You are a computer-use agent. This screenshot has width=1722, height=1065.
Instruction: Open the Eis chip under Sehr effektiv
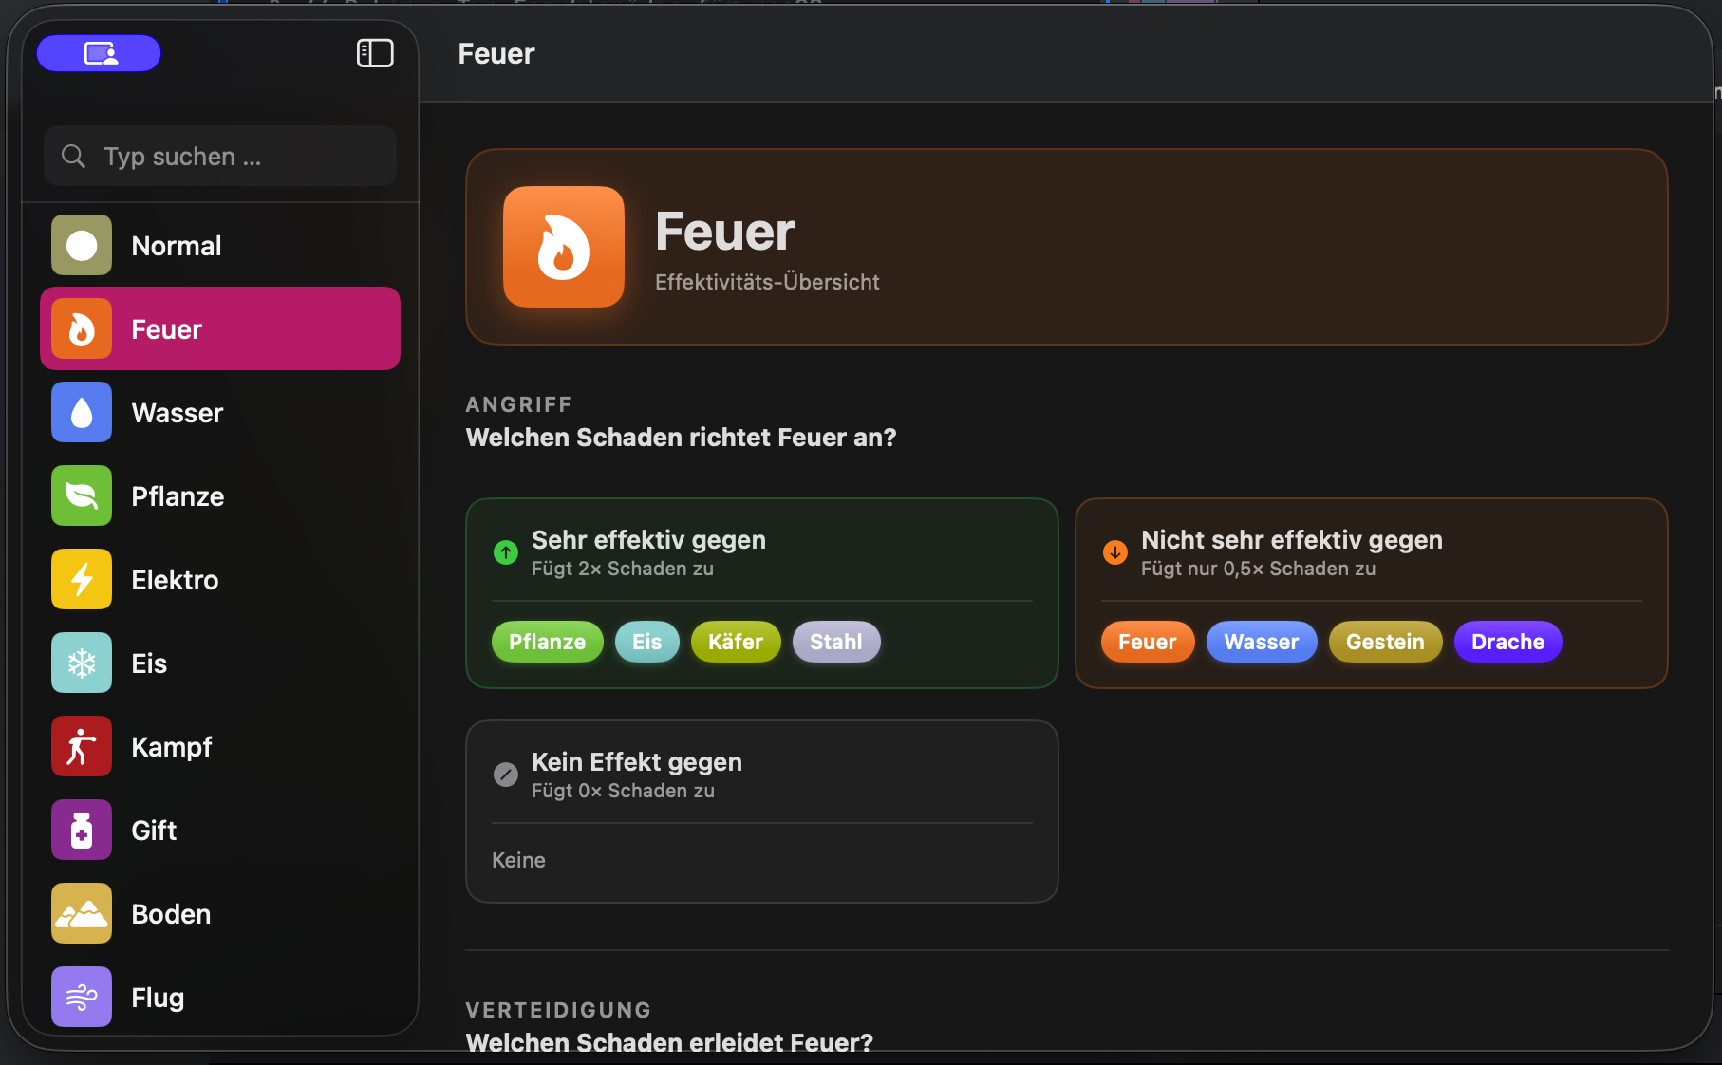click(x=647, y=642)
